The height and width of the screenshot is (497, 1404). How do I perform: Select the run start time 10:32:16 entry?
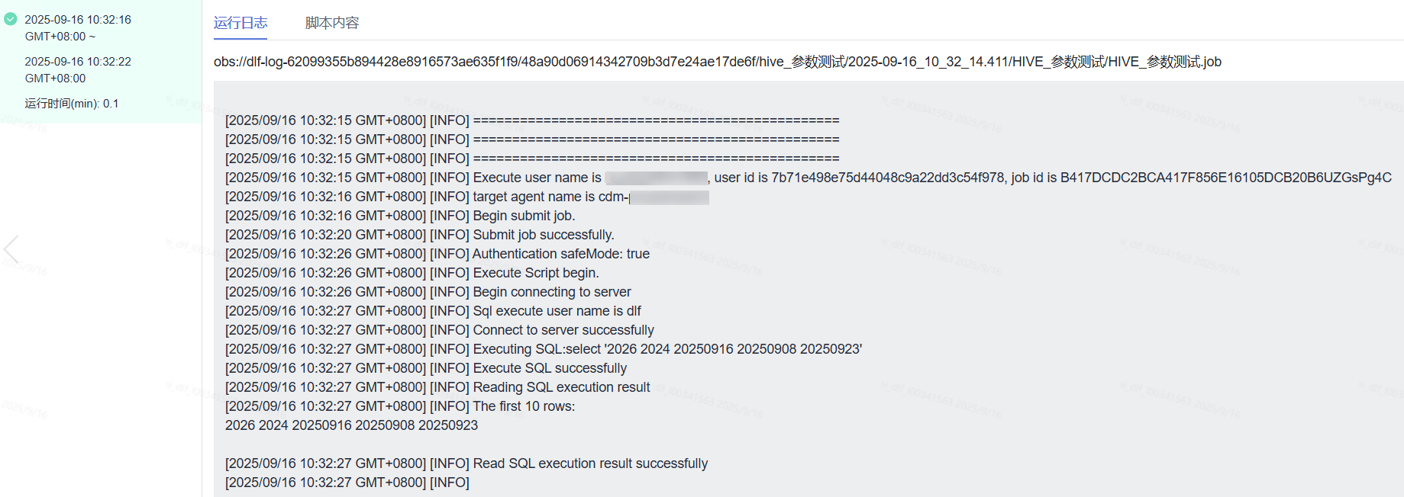coord(77,27)
